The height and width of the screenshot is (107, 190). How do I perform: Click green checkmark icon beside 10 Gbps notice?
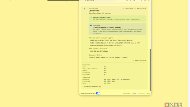tap(91, 18)
